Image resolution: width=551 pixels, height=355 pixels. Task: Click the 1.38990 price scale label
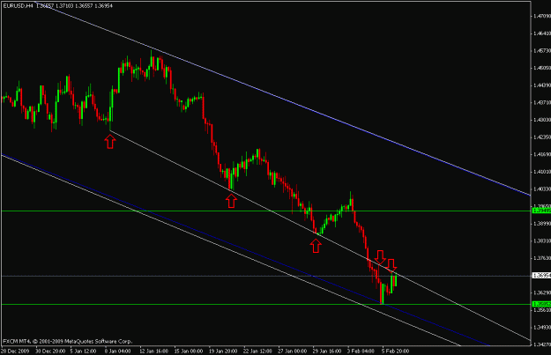[542, 224]
